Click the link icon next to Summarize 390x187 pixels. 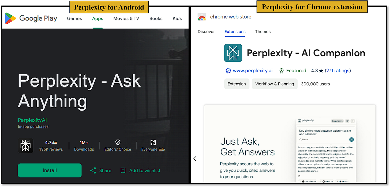(x=347, y=121)
